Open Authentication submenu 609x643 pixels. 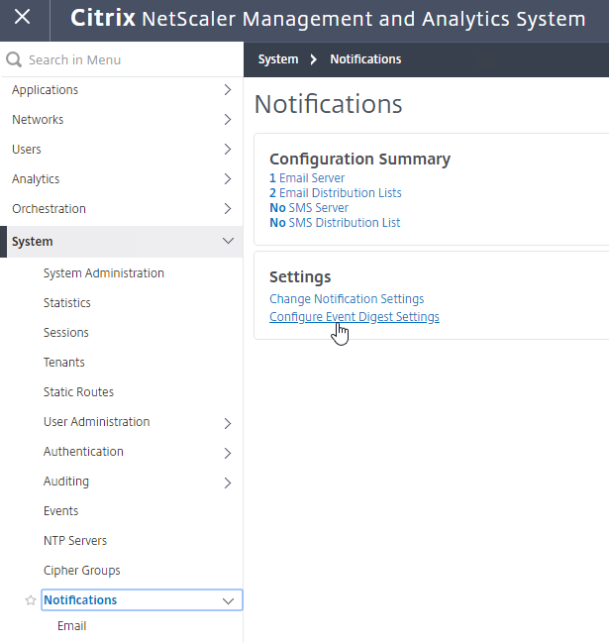[83, 452]
